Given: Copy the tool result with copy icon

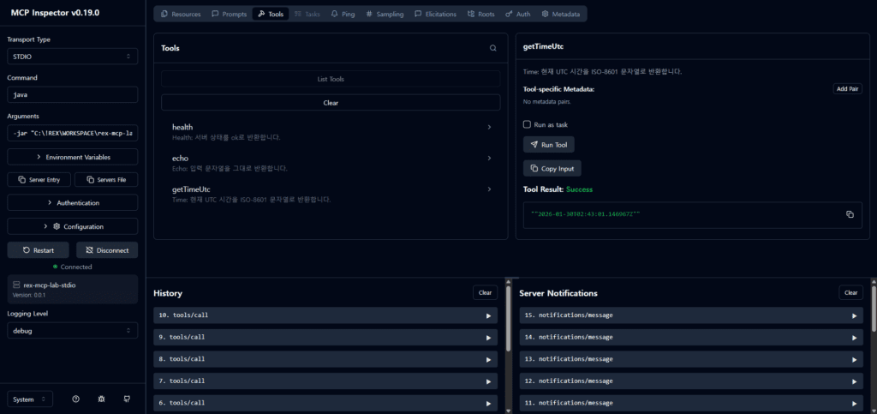Looking at the screenshot, I should tap(850, 214).
